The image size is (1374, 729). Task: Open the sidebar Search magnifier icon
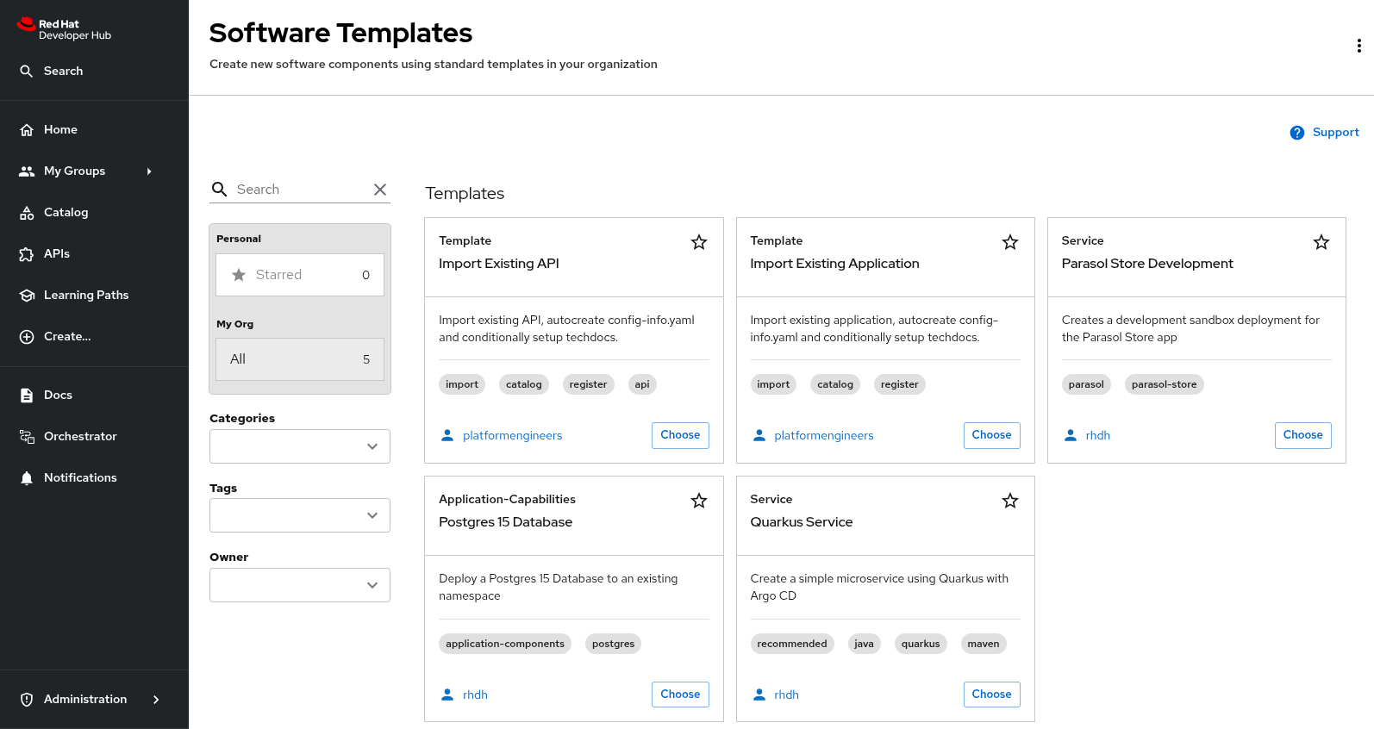(27, 71)
